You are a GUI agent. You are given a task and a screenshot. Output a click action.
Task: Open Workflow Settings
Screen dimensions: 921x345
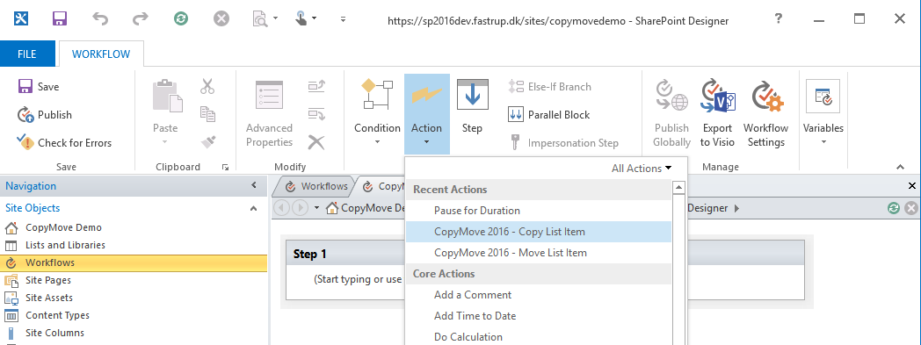tap(766, 113)
